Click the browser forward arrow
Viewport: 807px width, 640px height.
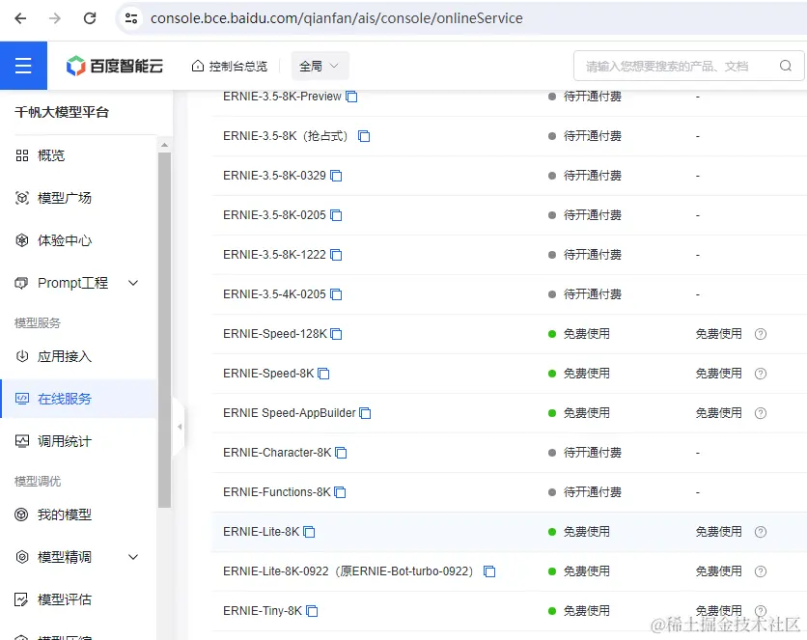pyautogui.click(x=55, y=18)
